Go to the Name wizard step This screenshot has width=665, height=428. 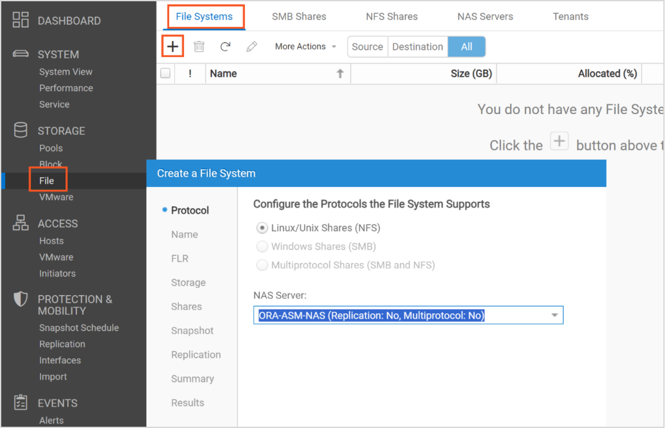184,234
